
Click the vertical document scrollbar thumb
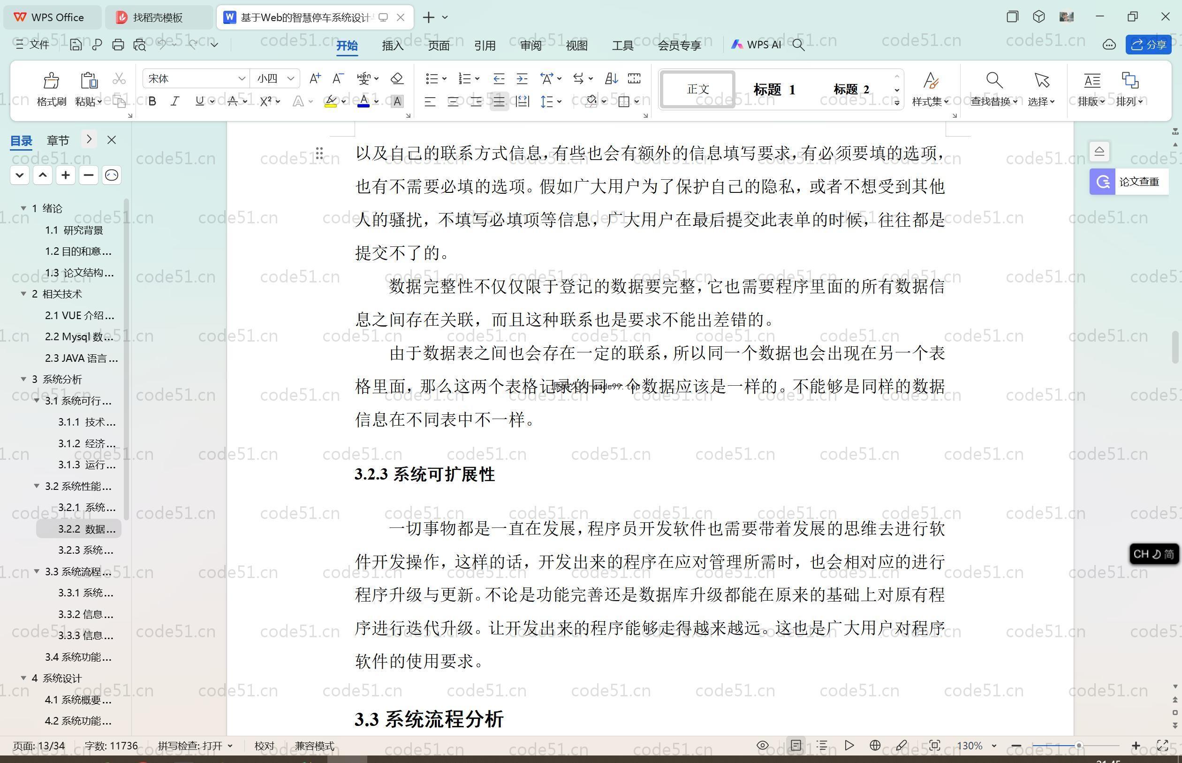pyautogui.click(x=1175, y=347)
